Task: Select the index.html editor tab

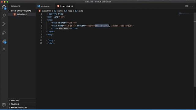Action: coord(65,6)
